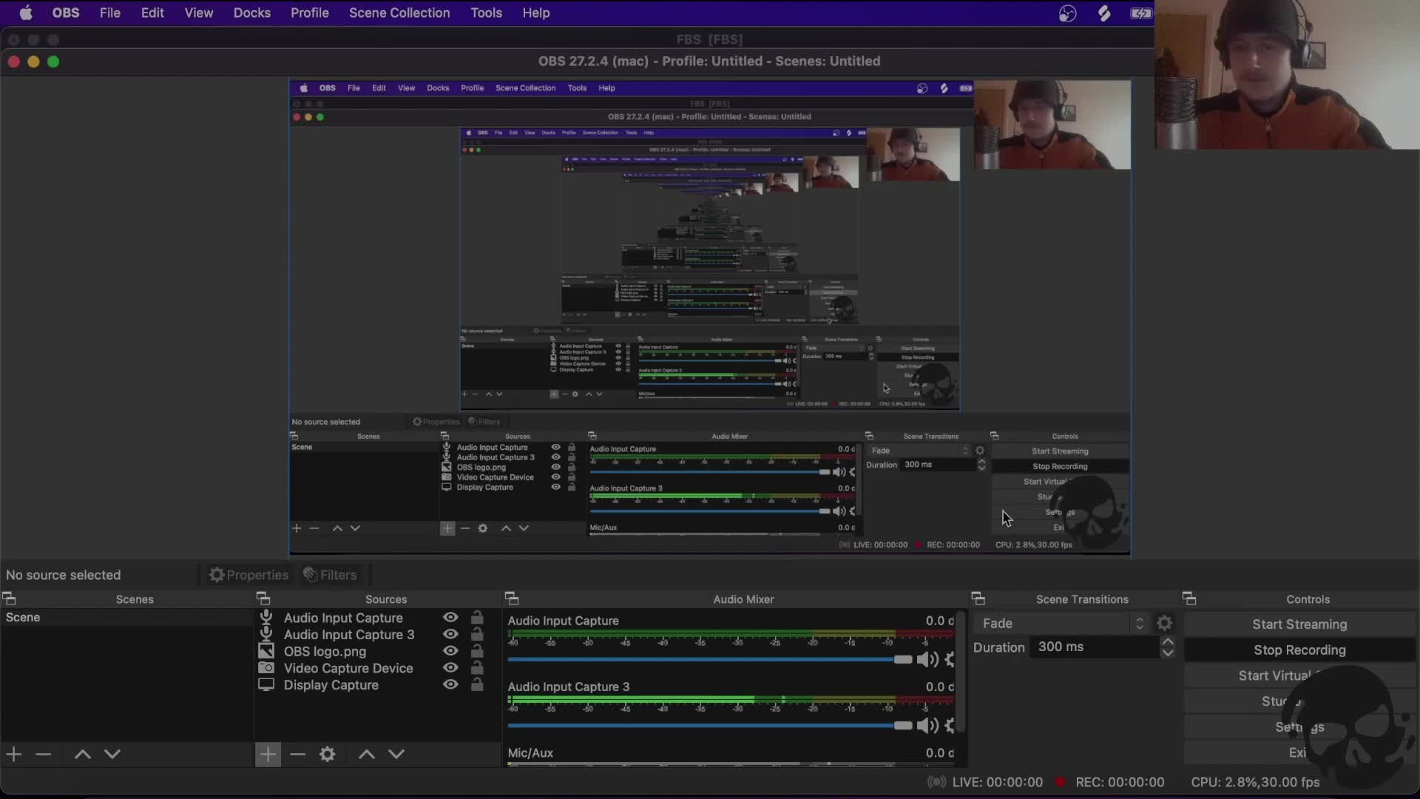Remove the selected source with the minus button
The image size is (1420, 799).
(297, 754)
